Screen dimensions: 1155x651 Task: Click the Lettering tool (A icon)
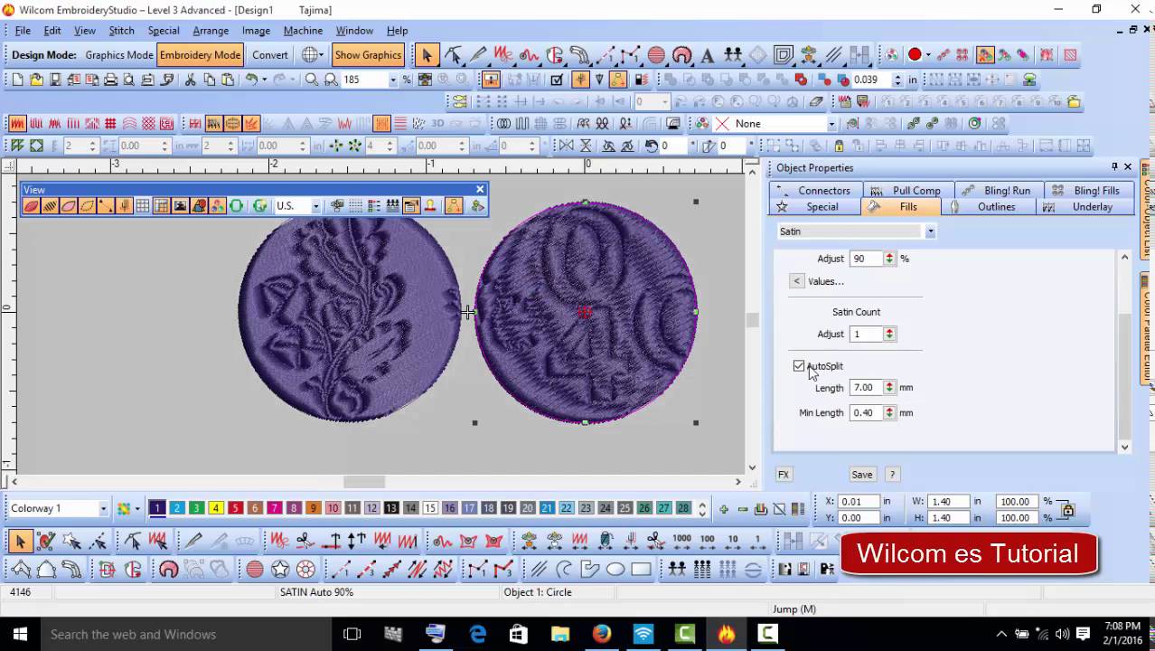(x=708, y=55)
